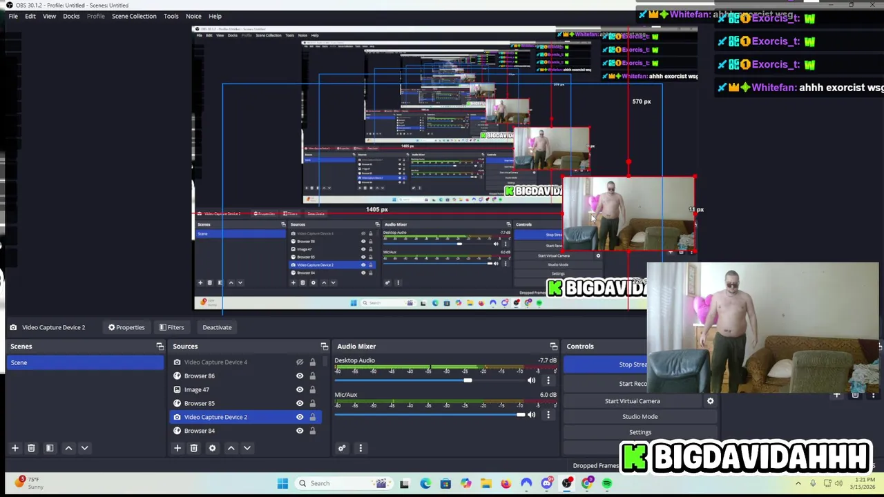
Task: Open Desktop Audio three-dot options
Action: coord(548,380)
